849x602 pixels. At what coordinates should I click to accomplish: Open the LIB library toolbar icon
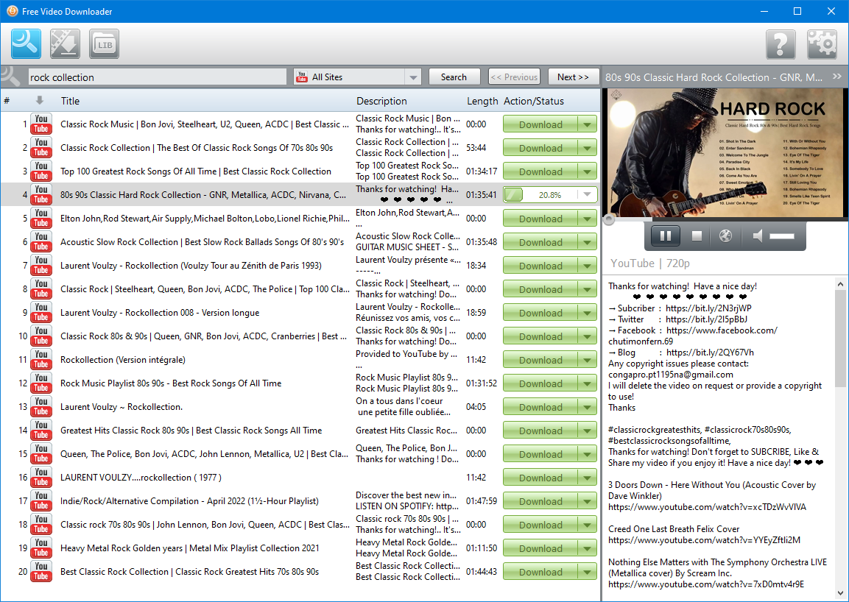[x=104, y=44]
